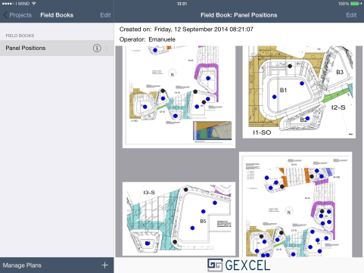The height and width of the screenshot is (273, 364).
Task: Open Manage Plans at the sidebar bottom
Action: (x=22, y=265)
